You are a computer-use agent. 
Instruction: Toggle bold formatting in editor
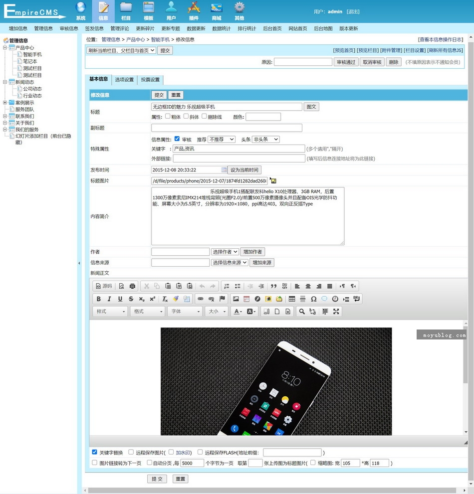click(98, 299)
